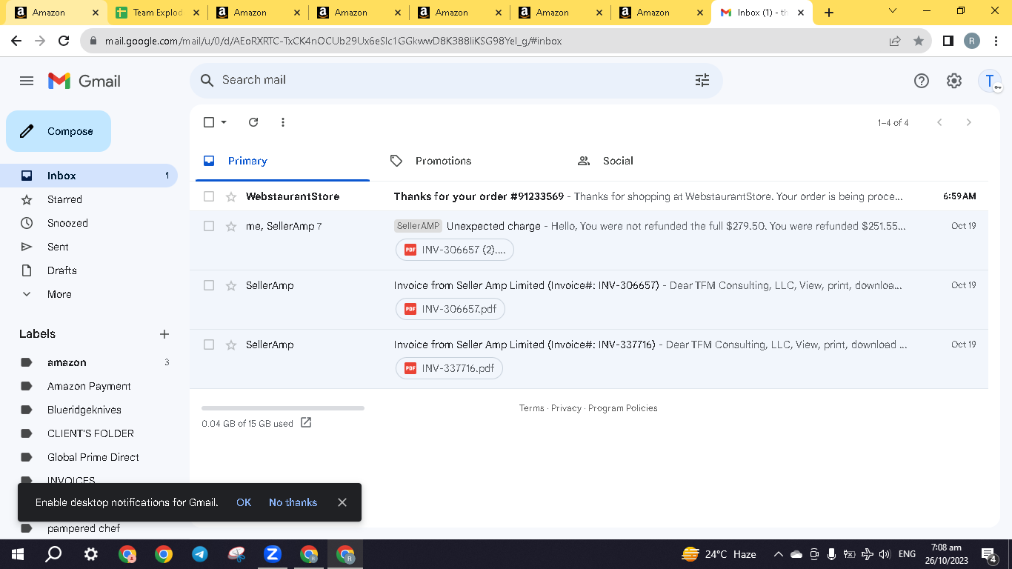This screenshot has height=569, width=1012.
Task: Go to the newer page arrow
Action: click(939, 122)
